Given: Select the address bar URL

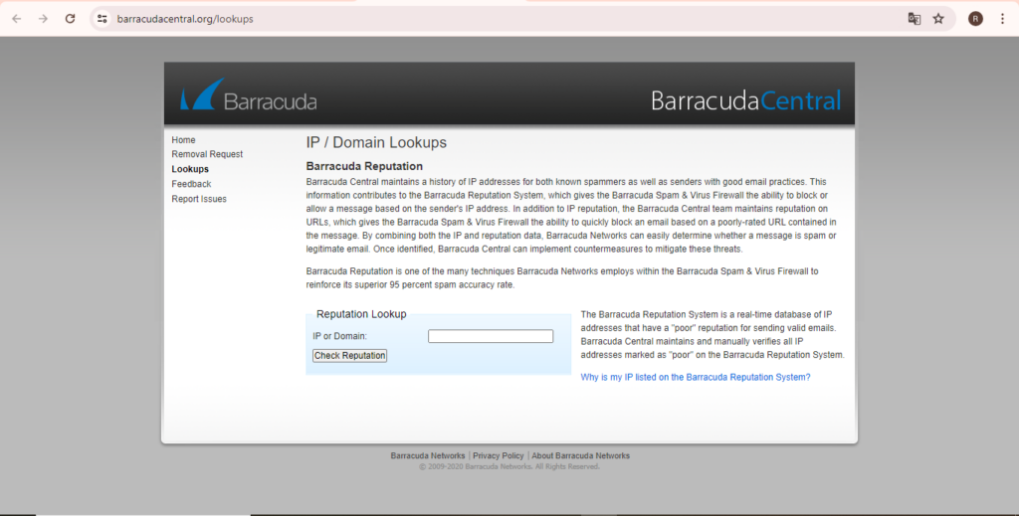Looking at the screenshot, I should [x=185, y=19].
